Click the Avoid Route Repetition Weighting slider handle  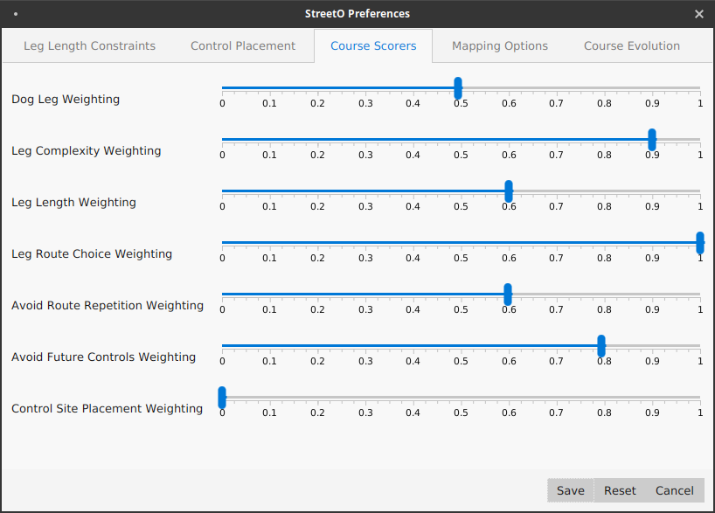(508, 295)
